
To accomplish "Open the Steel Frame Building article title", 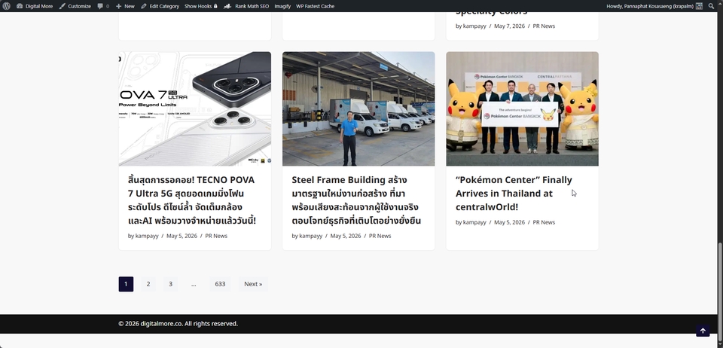I will coord(356,200).
